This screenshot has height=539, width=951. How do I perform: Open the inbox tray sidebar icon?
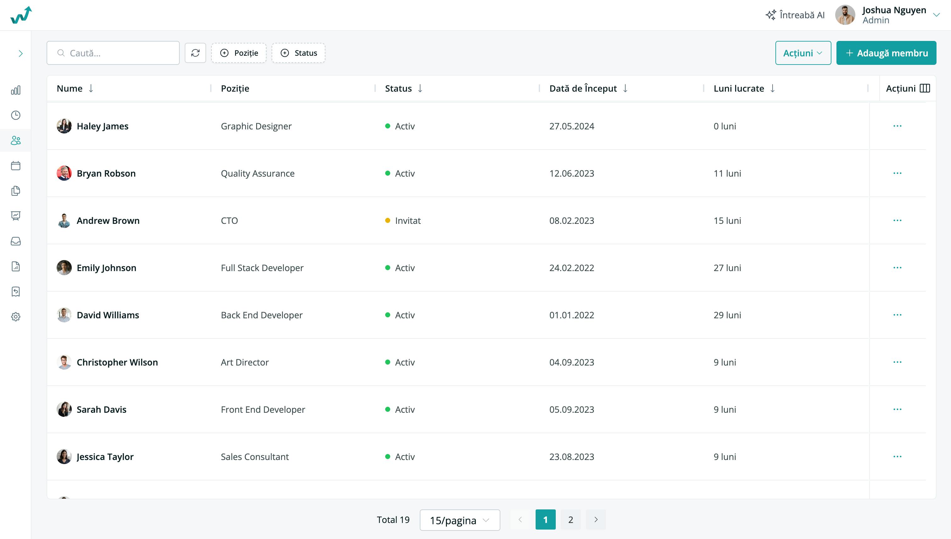(15, 241)
